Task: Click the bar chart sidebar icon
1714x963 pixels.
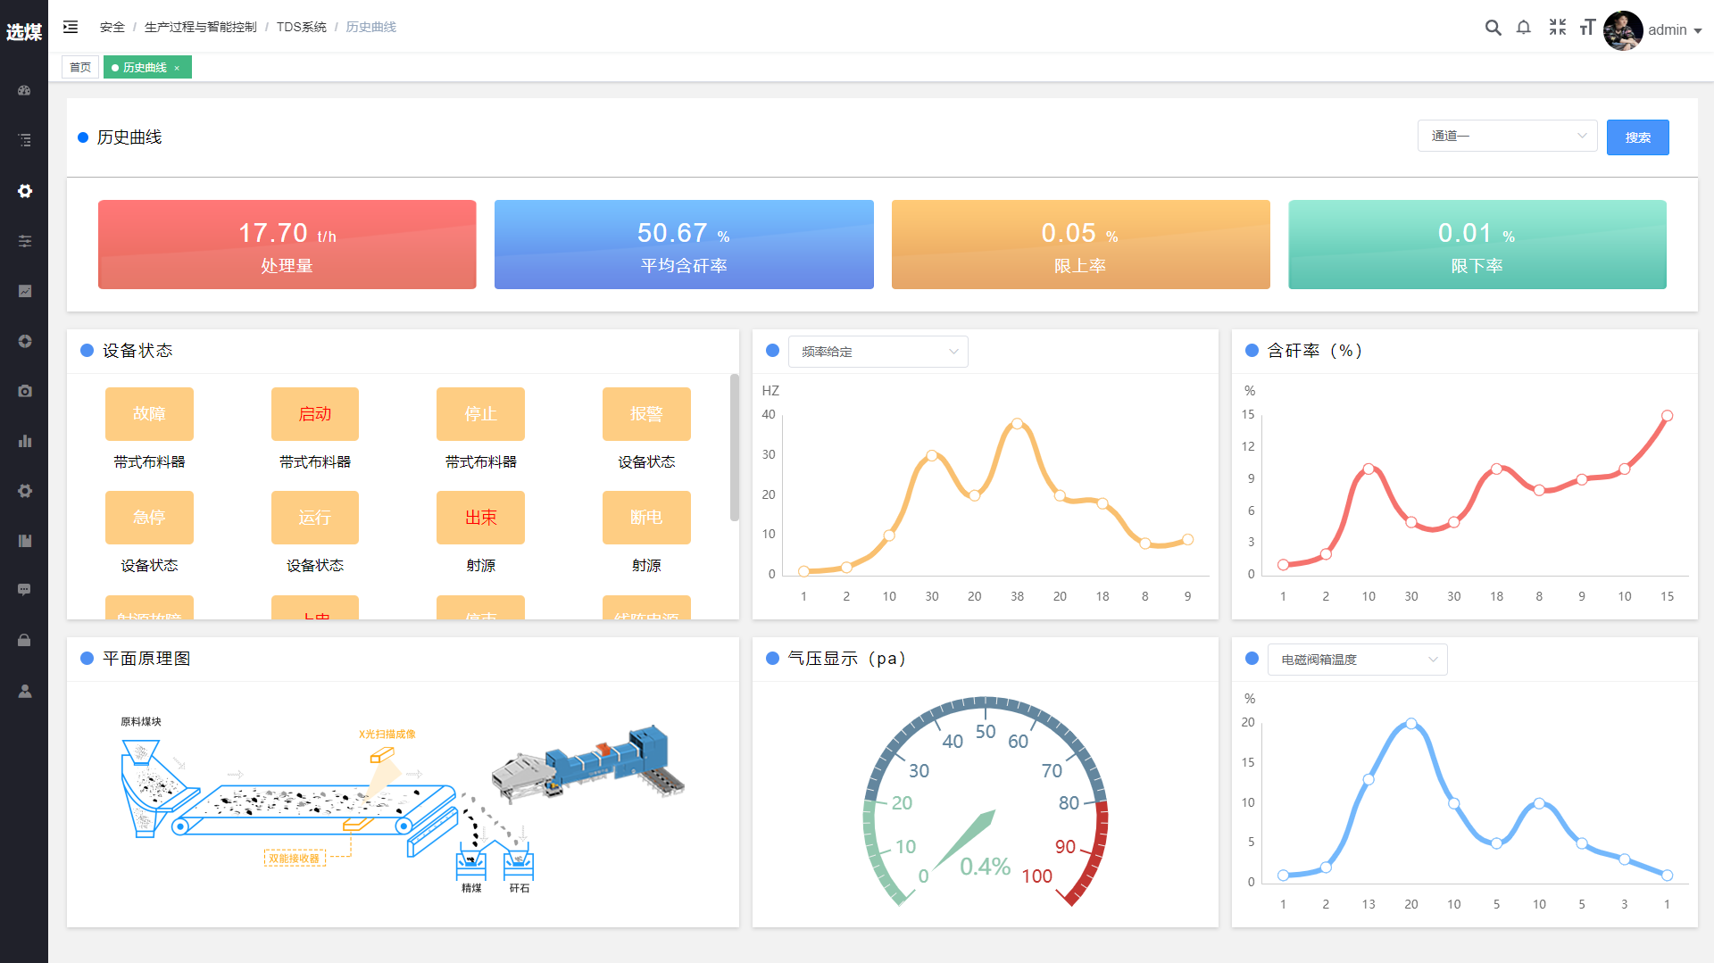Action: pyautogui.click(x=25, y=441)
